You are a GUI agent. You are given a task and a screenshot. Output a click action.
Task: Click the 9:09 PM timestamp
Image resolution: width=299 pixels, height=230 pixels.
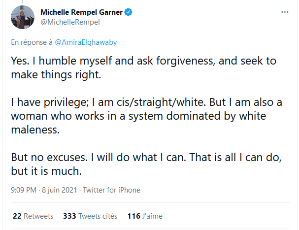click(24, 190)
